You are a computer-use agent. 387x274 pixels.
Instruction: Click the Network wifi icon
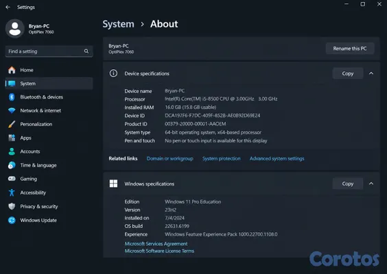click(x=12, y=111)
